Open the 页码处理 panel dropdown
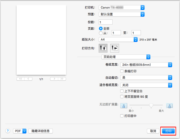This screenshot has height=139, width=180. 126,57
